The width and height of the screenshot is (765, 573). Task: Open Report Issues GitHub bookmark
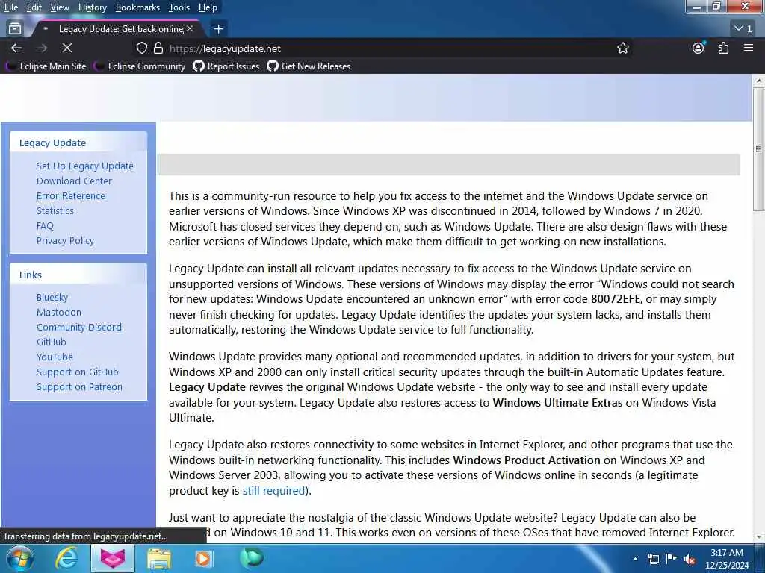point(226,66)
